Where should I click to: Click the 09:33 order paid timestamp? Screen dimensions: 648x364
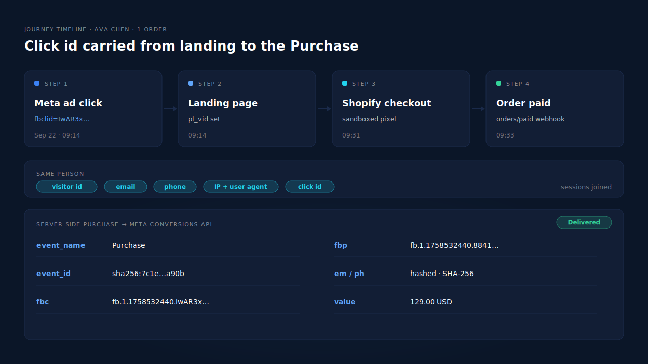[x=505, y=135]
